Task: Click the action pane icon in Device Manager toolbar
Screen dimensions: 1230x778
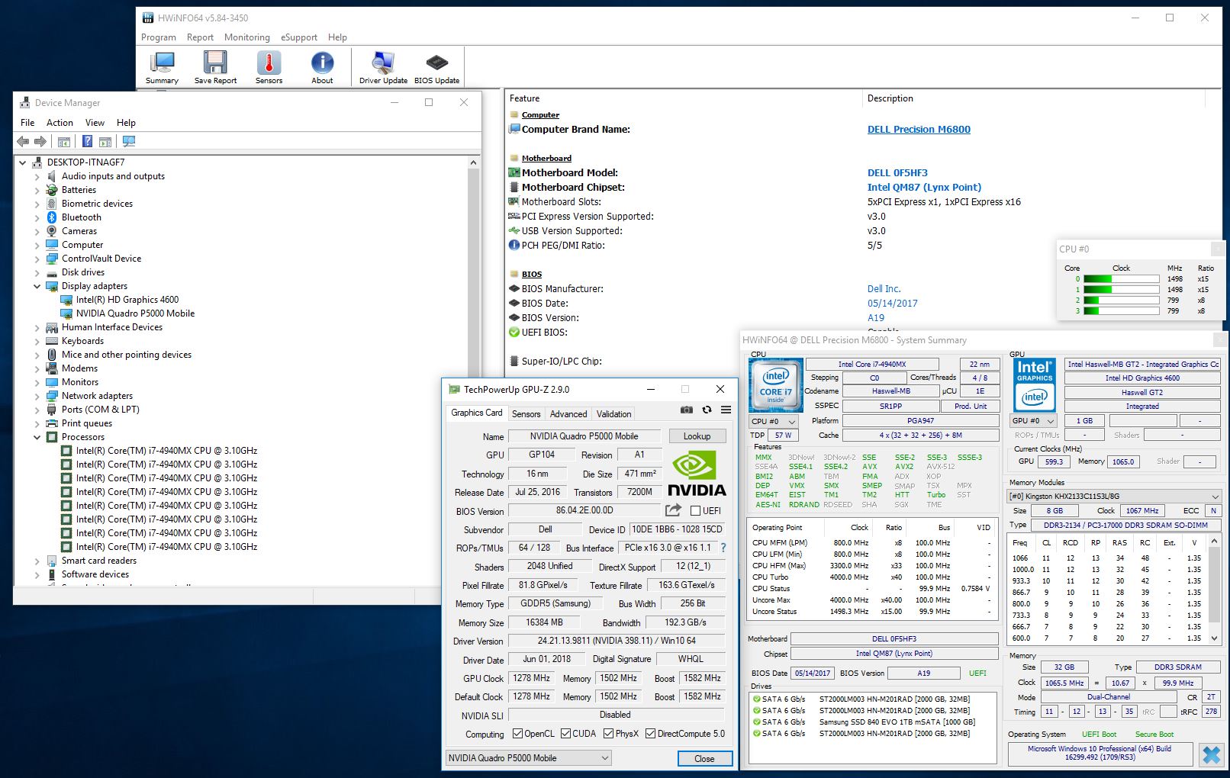Action: (105, 141)
